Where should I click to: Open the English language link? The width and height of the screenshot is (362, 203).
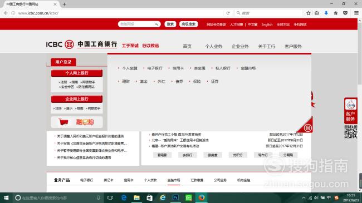click(x=267, y=24)
